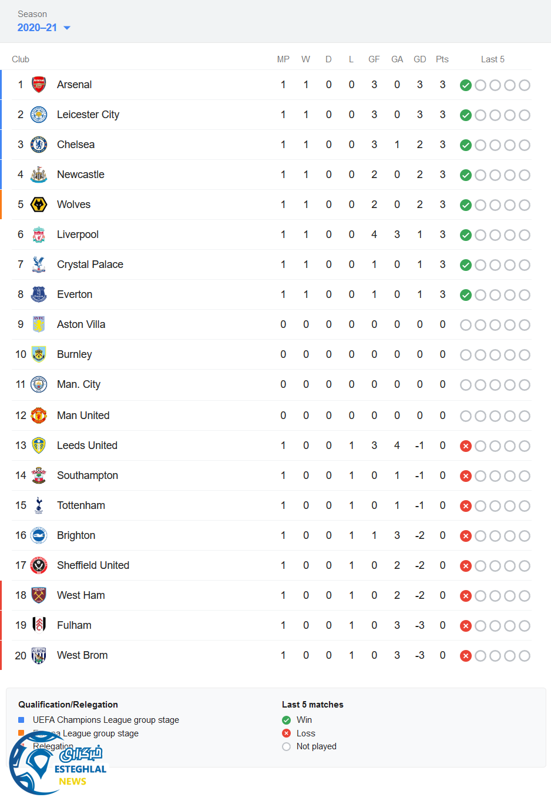
Task: Click the Chelsea club badge
Action: [x=39, y=145]
